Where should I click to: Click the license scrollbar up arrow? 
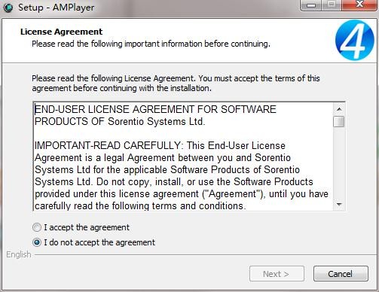(x=339, y=109)
